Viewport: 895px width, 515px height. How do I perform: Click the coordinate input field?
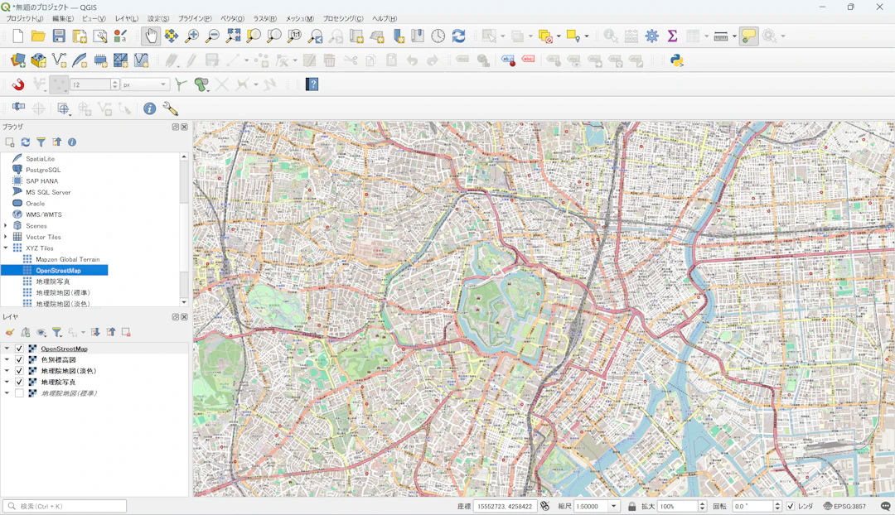[x=505, y=506]
